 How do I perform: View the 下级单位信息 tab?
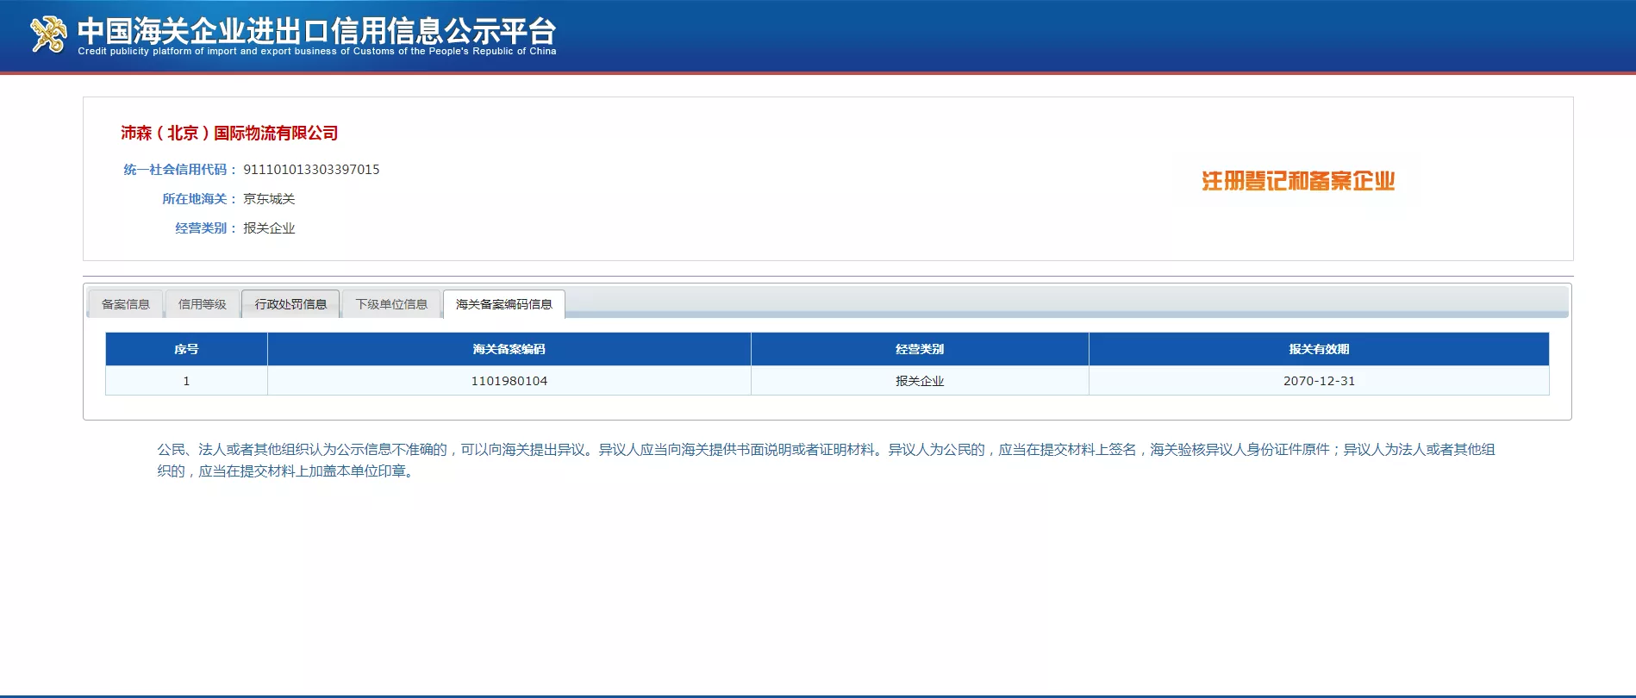(x=391, y=304)
